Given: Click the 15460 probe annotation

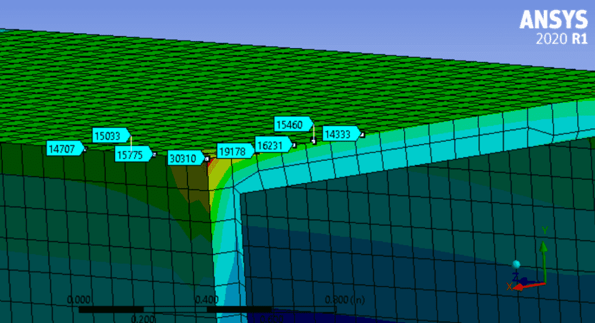Looking at the screenshot, I should [293, 125].
